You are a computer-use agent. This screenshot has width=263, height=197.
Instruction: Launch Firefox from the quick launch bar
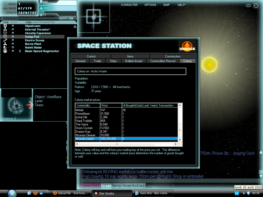click(35, 193)
